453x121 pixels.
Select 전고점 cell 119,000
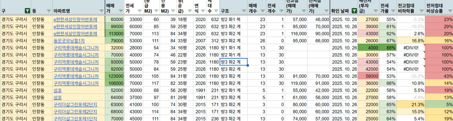coord(296,83)
